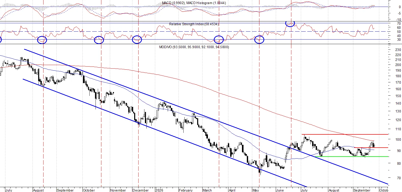
Task: Click the MODIVO price title label
Action: [194, 47]
